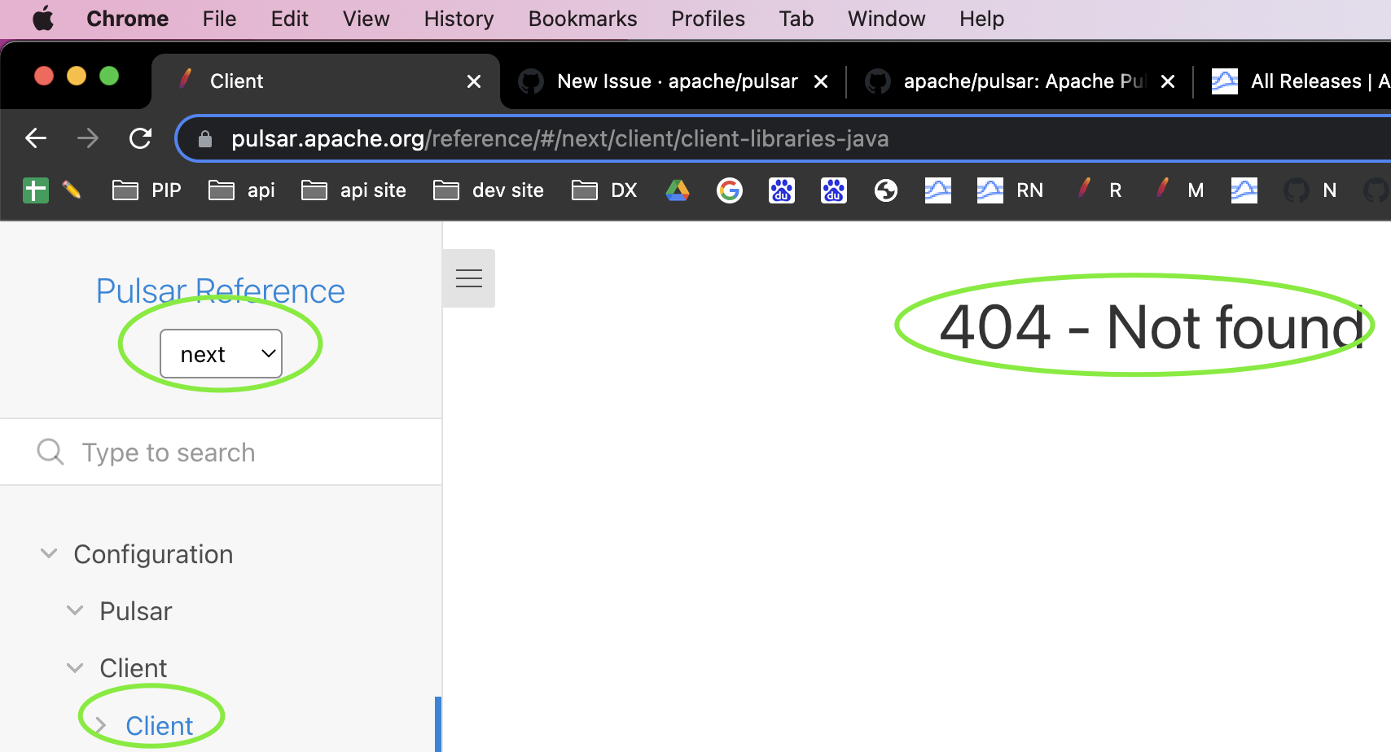Open the RN bookmark

pos(1011,190)
